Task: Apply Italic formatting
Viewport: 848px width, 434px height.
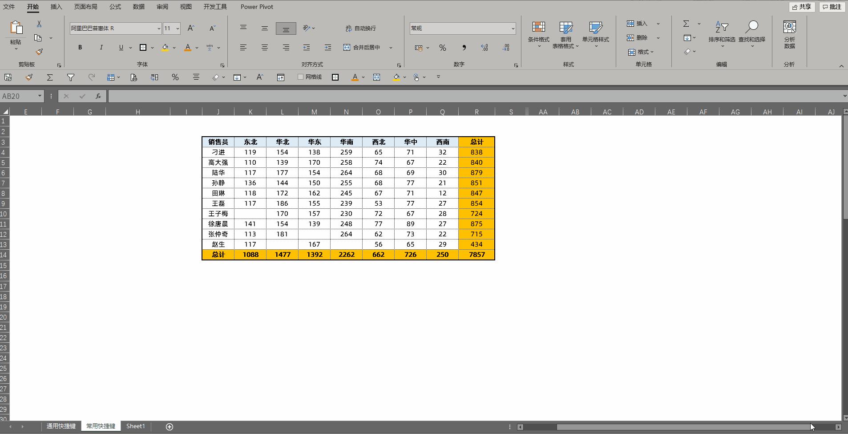Action: pos(101,47)
